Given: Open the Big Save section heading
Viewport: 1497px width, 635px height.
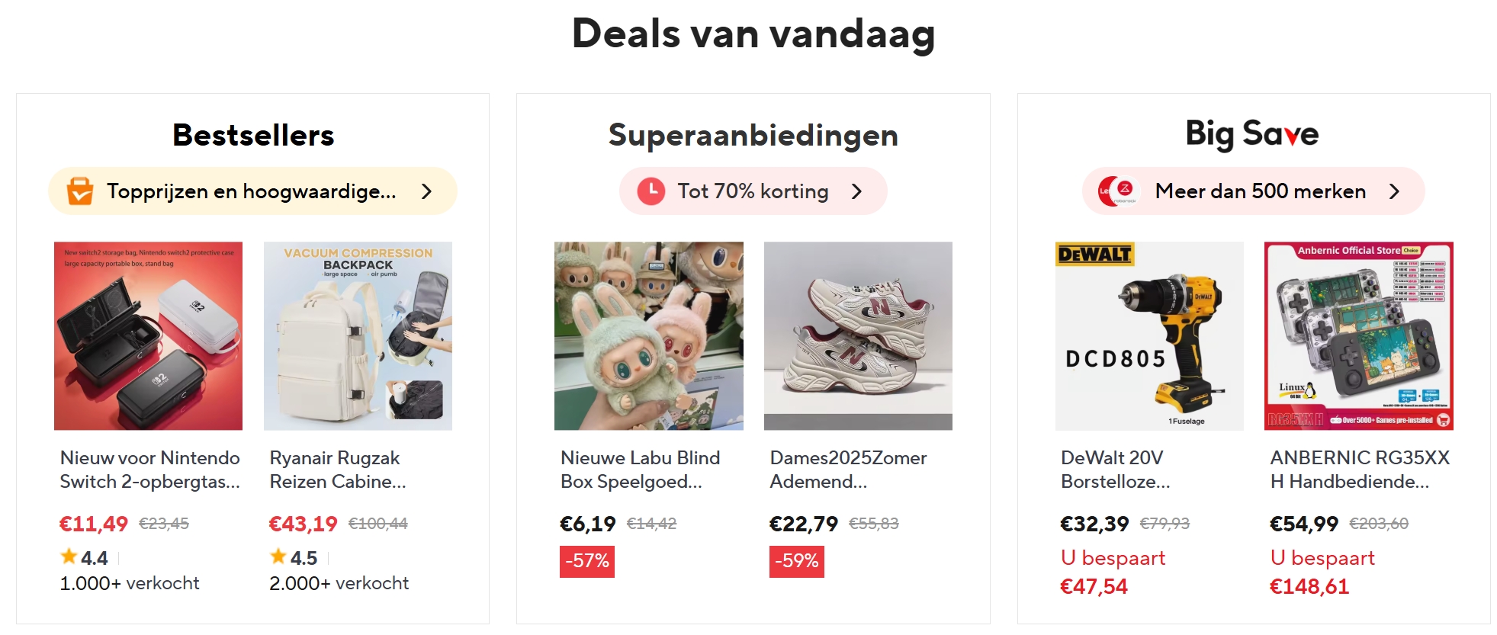Looking at the screenshot, I should (x=1251, y=134).
